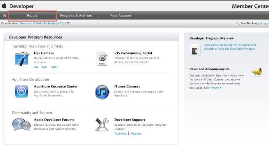Open the Safari dev center link
269x148 pixels.
(55, 67)
